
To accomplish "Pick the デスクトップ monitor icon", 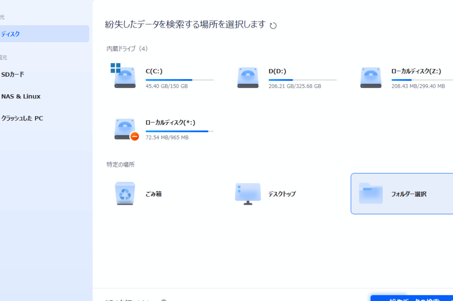I will pyautogui.click(x=248, y=194).
